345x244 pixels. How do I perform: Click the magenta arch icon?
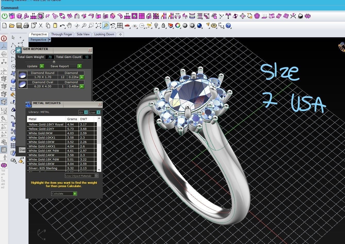pyautogui.click(x=77, y=16)
